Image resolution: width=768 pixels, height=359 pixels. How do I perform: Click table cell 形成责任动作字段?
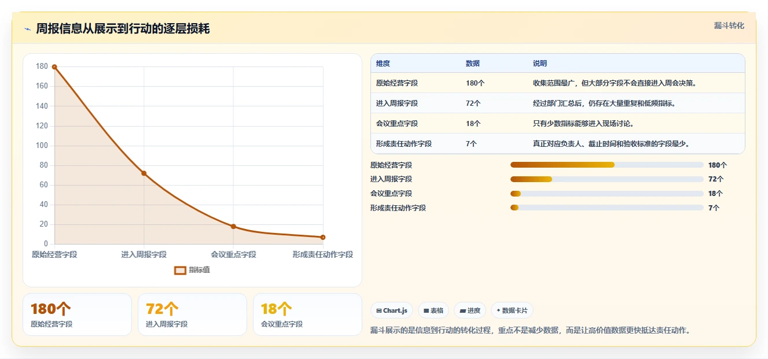coord(404,144)
